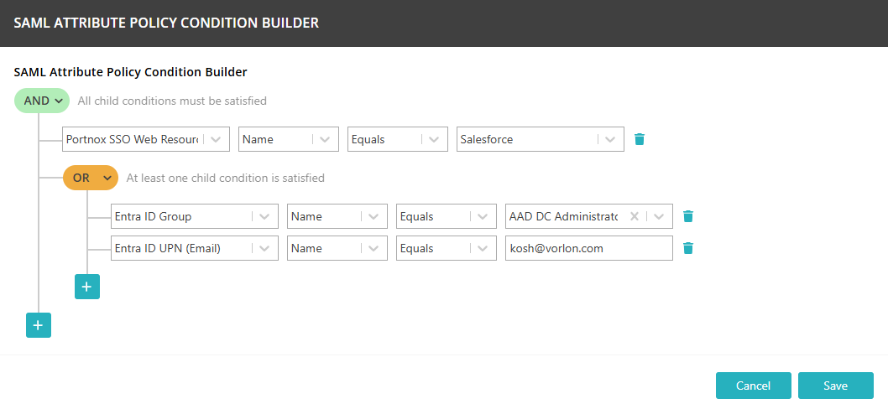The height and width of the screenshot is (409, 888).
Task: Delete the Entra ID Group condition row
Action: click(x=688, y=216)
